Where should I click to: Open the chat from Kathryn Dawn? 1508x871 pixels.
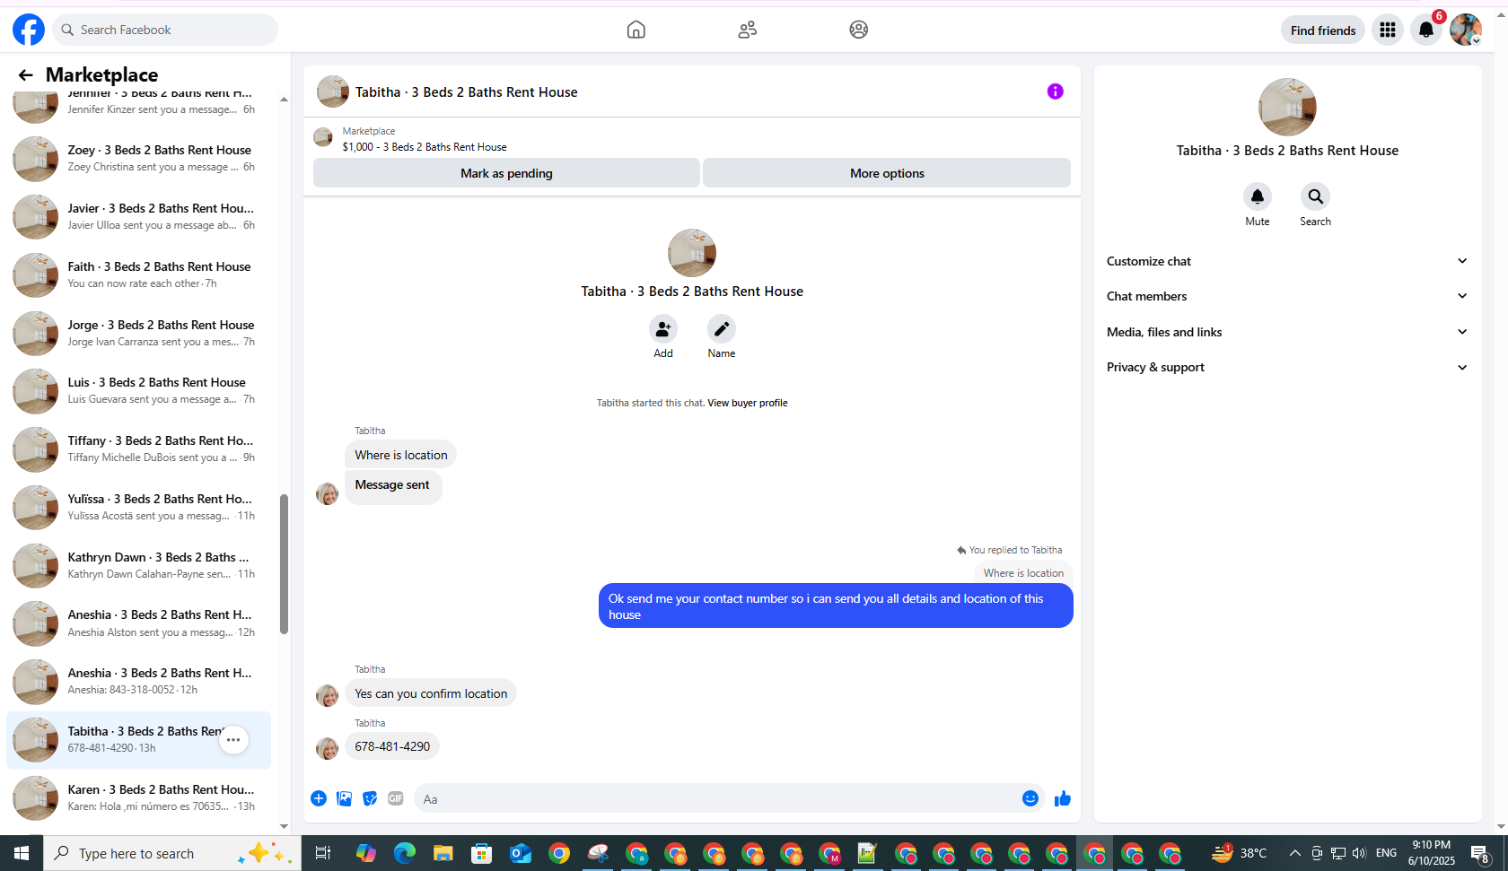tap(139, 566)
